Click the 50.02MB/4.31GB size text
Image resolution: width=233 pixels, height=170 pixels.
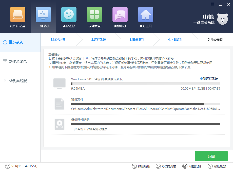click(193, 88)
